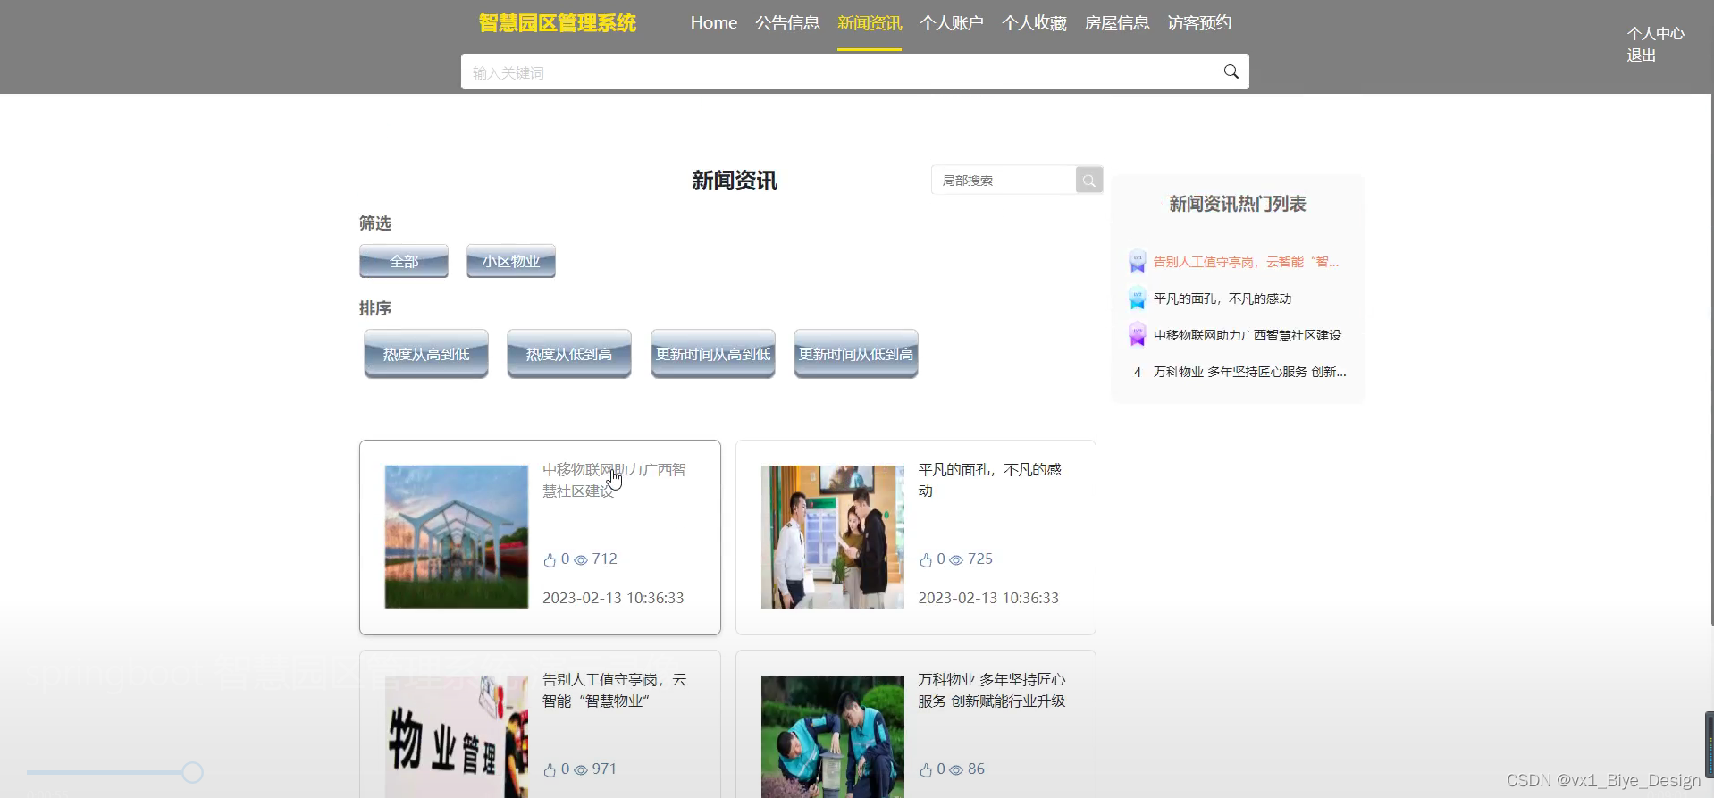Open card title 万科物业 多年坚持匠心服务
Image resolution: width=1714 pixels, height=798 pixels.
[x=992, y=690]
